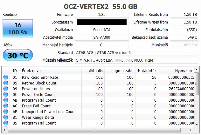
Task: Click the blue orb for Unexpected Power Loss Count
Action: point(5,112)
